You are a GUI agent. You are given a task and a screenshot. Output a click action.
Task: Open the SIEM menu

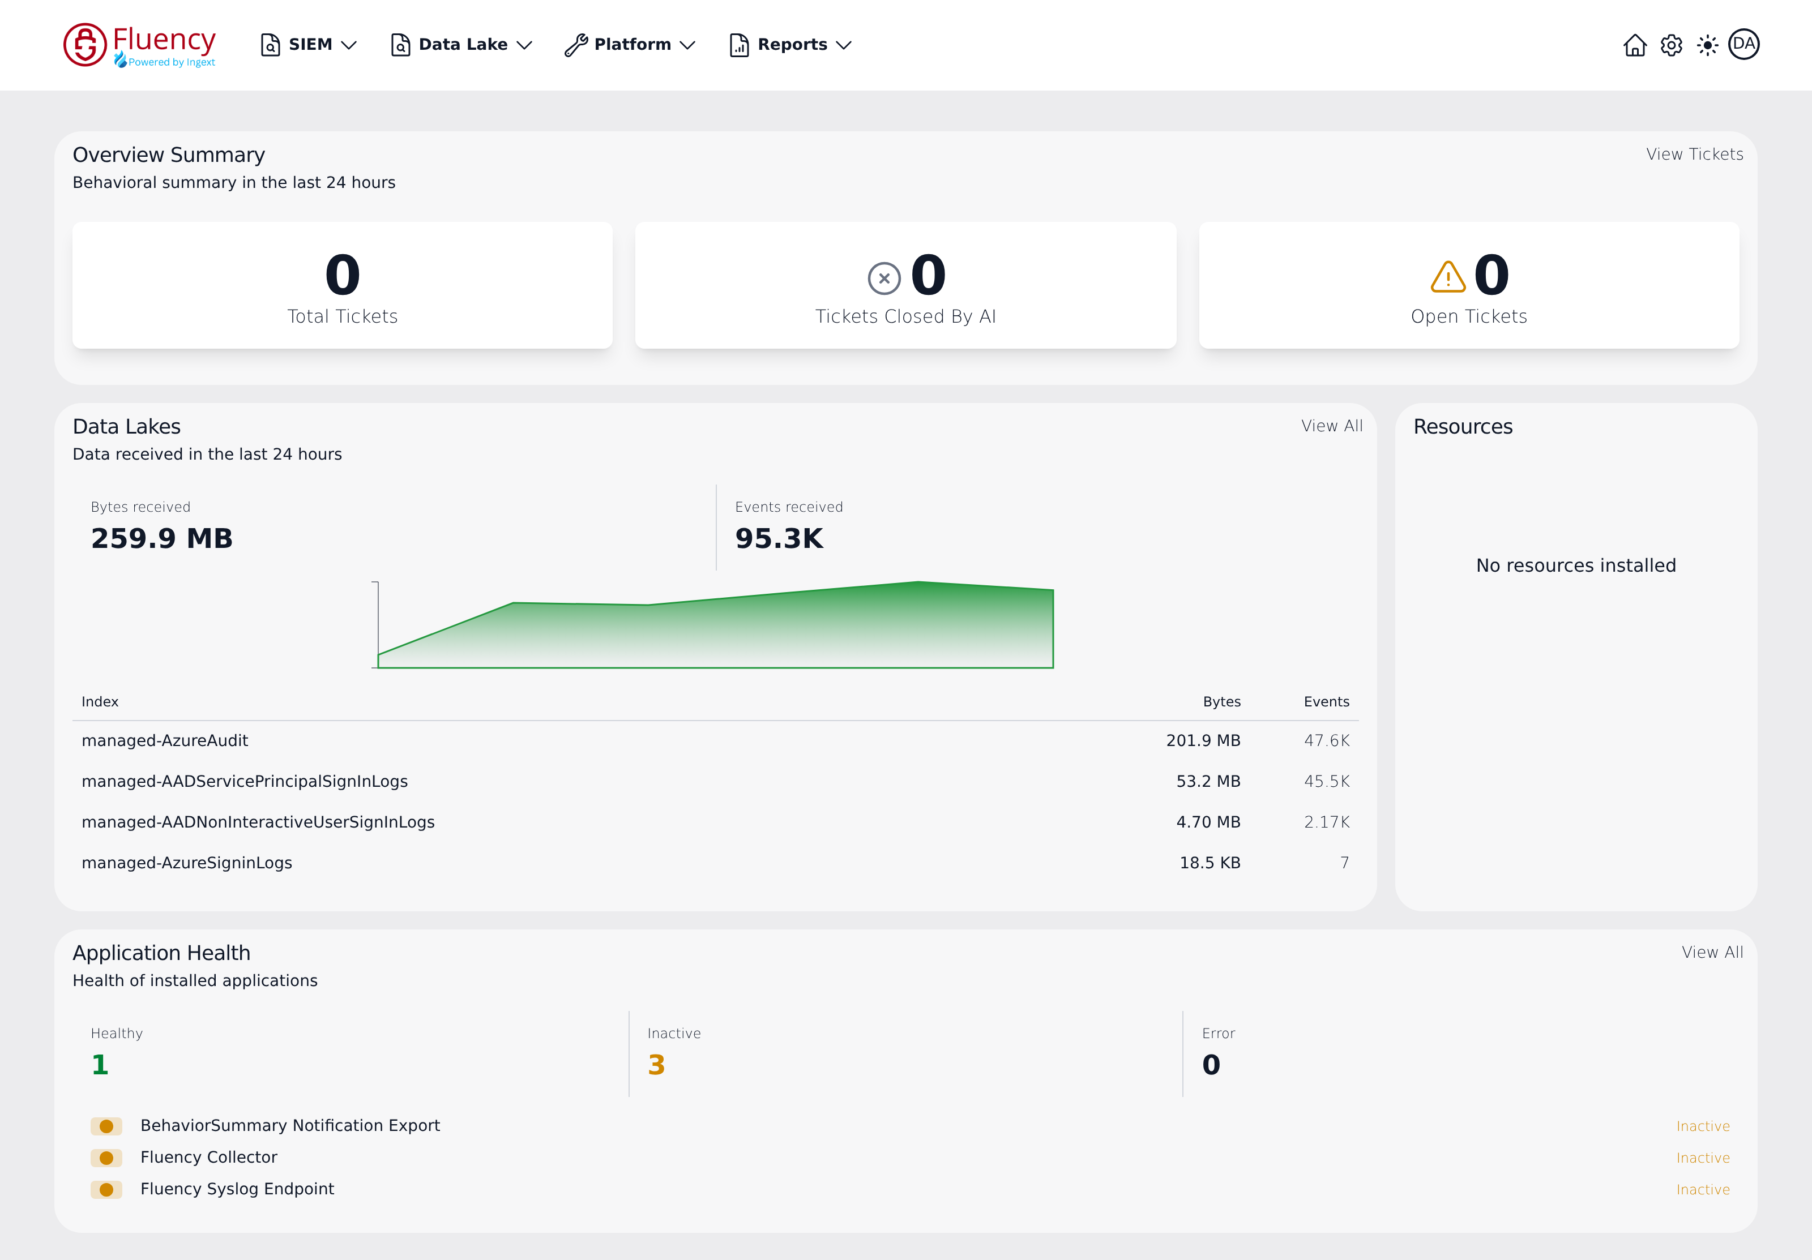tap(309, 45)
